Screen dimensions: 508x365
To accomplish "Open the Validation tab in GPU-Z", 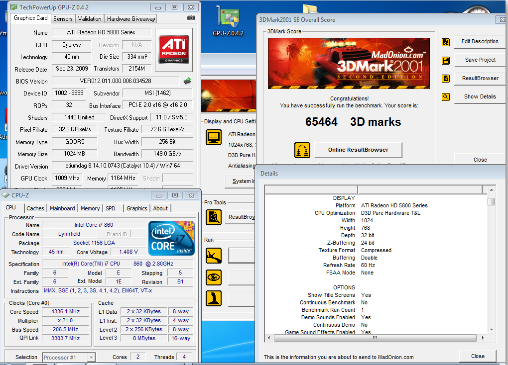I will (x=90, y=19).
